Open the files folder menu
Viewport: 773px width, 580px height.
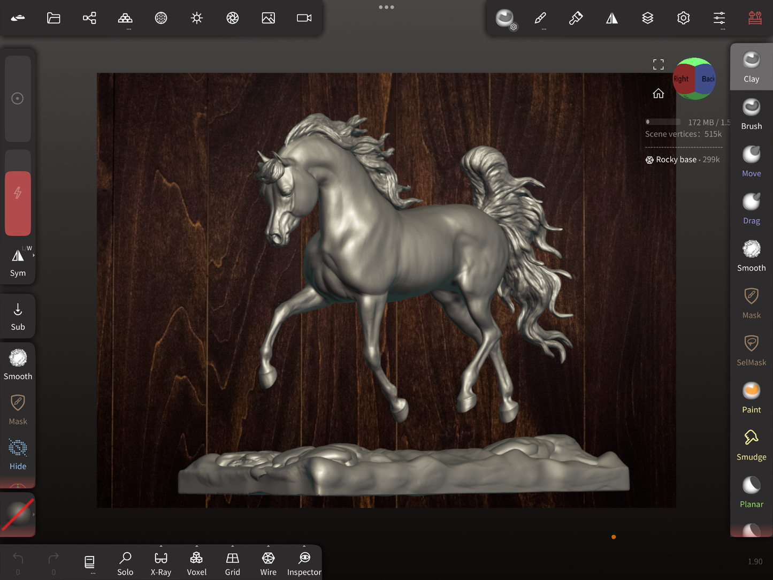(53, 18)
